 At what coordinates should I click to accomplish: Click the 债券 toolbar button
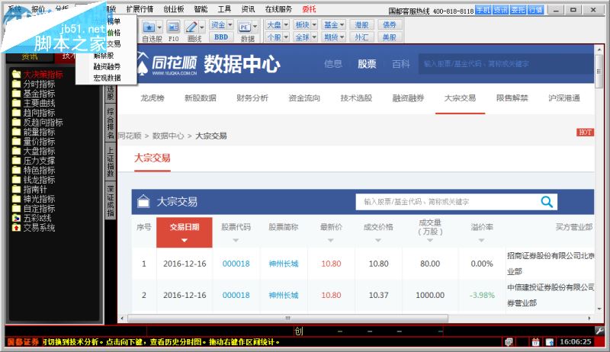pos(390,25)
